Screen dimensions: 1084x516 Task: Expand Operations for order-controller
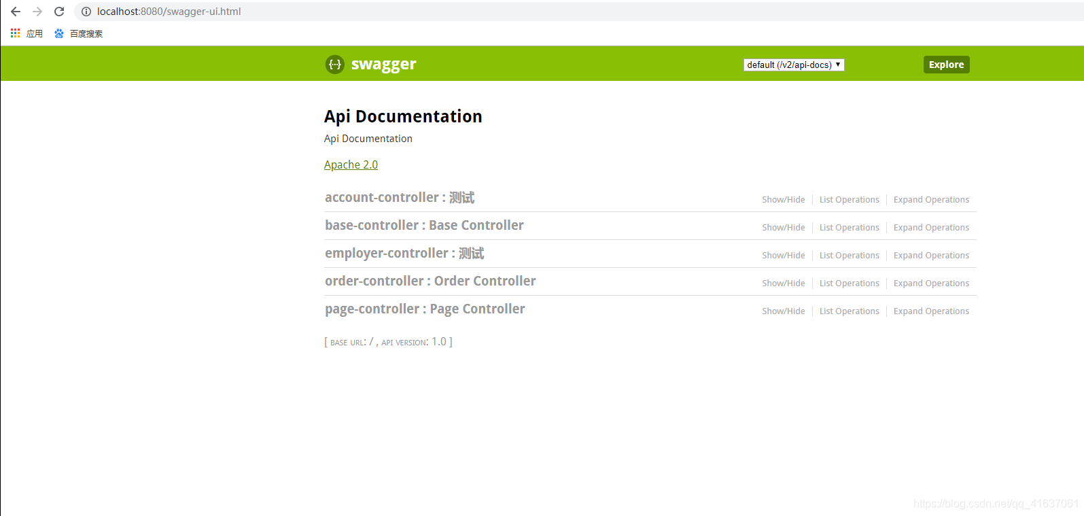931,283
